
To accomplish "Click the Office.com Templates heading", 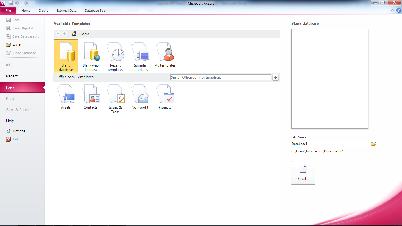I will pos(75,77).
